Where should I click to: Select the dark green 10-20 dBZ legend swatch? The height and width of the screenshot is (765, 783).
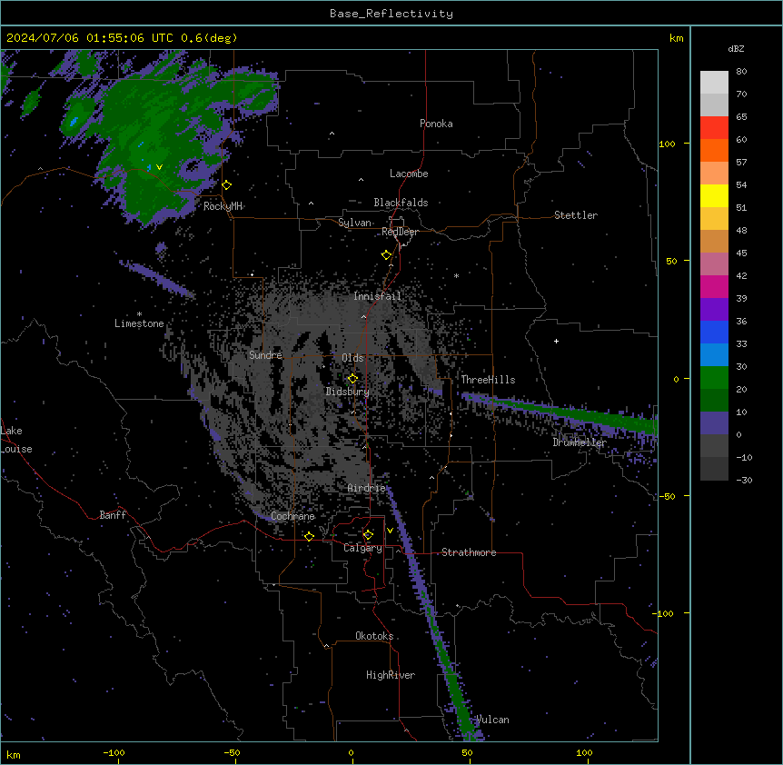click(x=714, y=401)
